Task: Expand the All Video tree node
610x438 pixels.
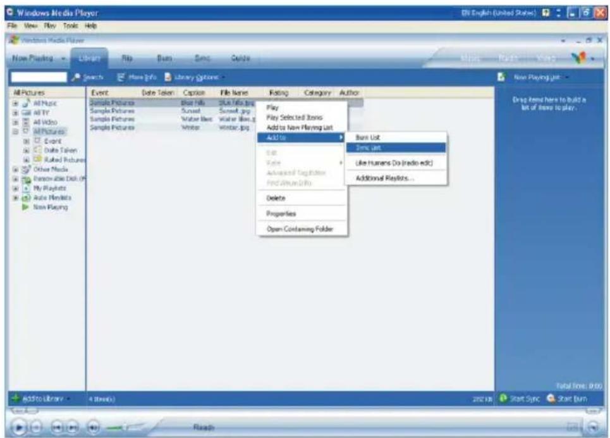Action: click(x=16, y=122)
